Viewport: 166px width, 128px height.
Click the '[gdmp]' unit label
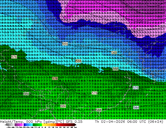tap(50, 122)
